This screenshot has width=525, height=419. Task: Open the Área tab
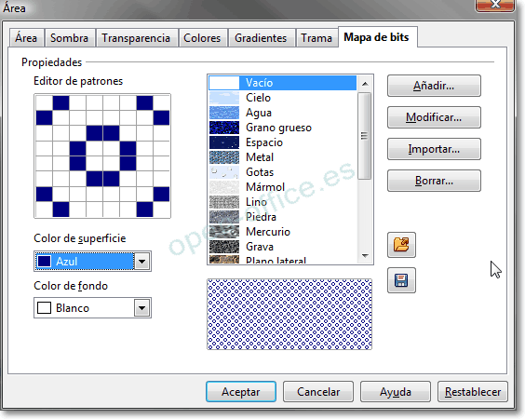tap(26, 38)
